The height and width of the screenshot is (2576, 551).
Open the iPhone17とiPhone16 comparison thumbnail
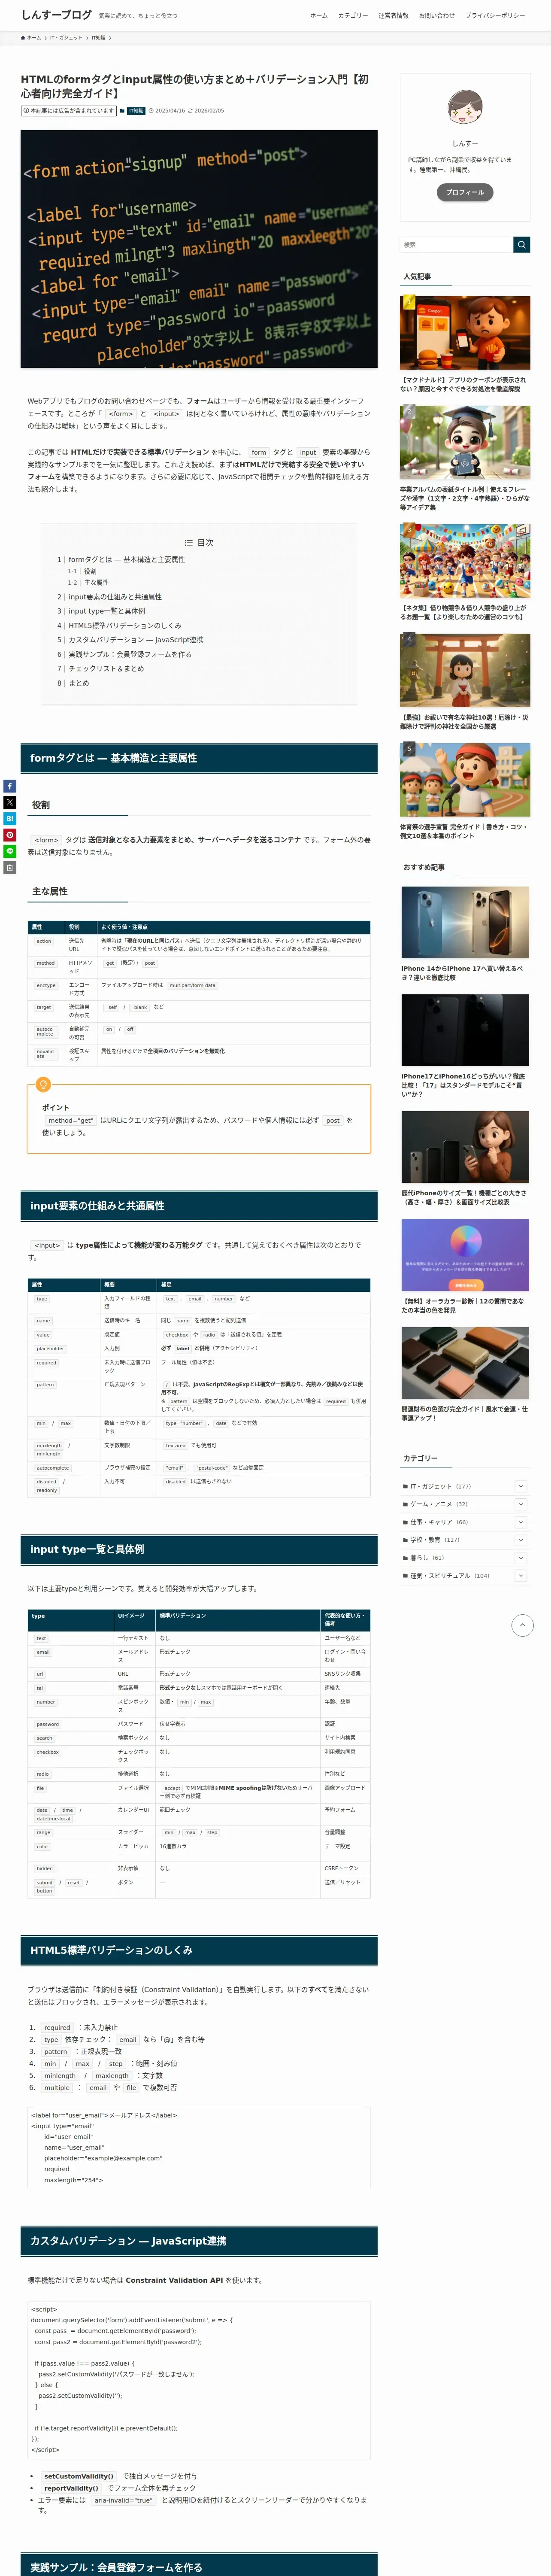tap(465, 1031)
